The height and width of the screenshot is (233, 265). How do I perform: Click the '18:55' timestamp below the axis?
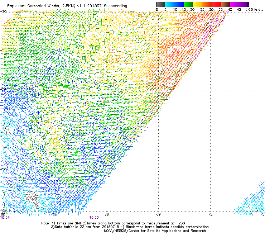[94, 218]
